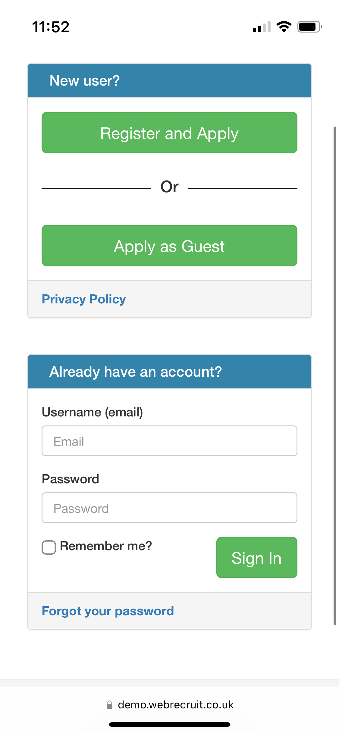Tap the Wi-Fi status icon
The image size is (339, 734).
tap(284, 27)
